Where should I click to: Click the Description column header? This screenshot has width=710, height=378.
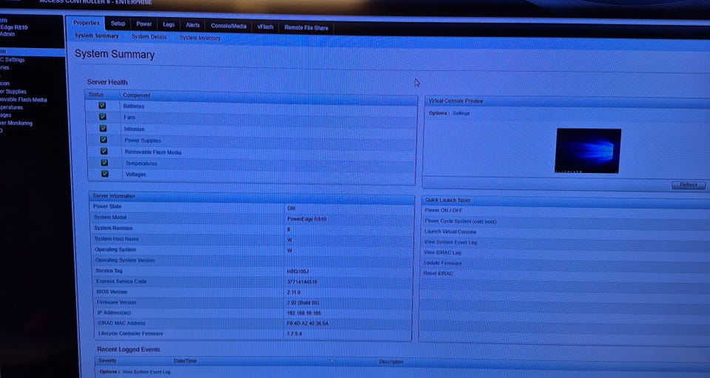[391, 362]
